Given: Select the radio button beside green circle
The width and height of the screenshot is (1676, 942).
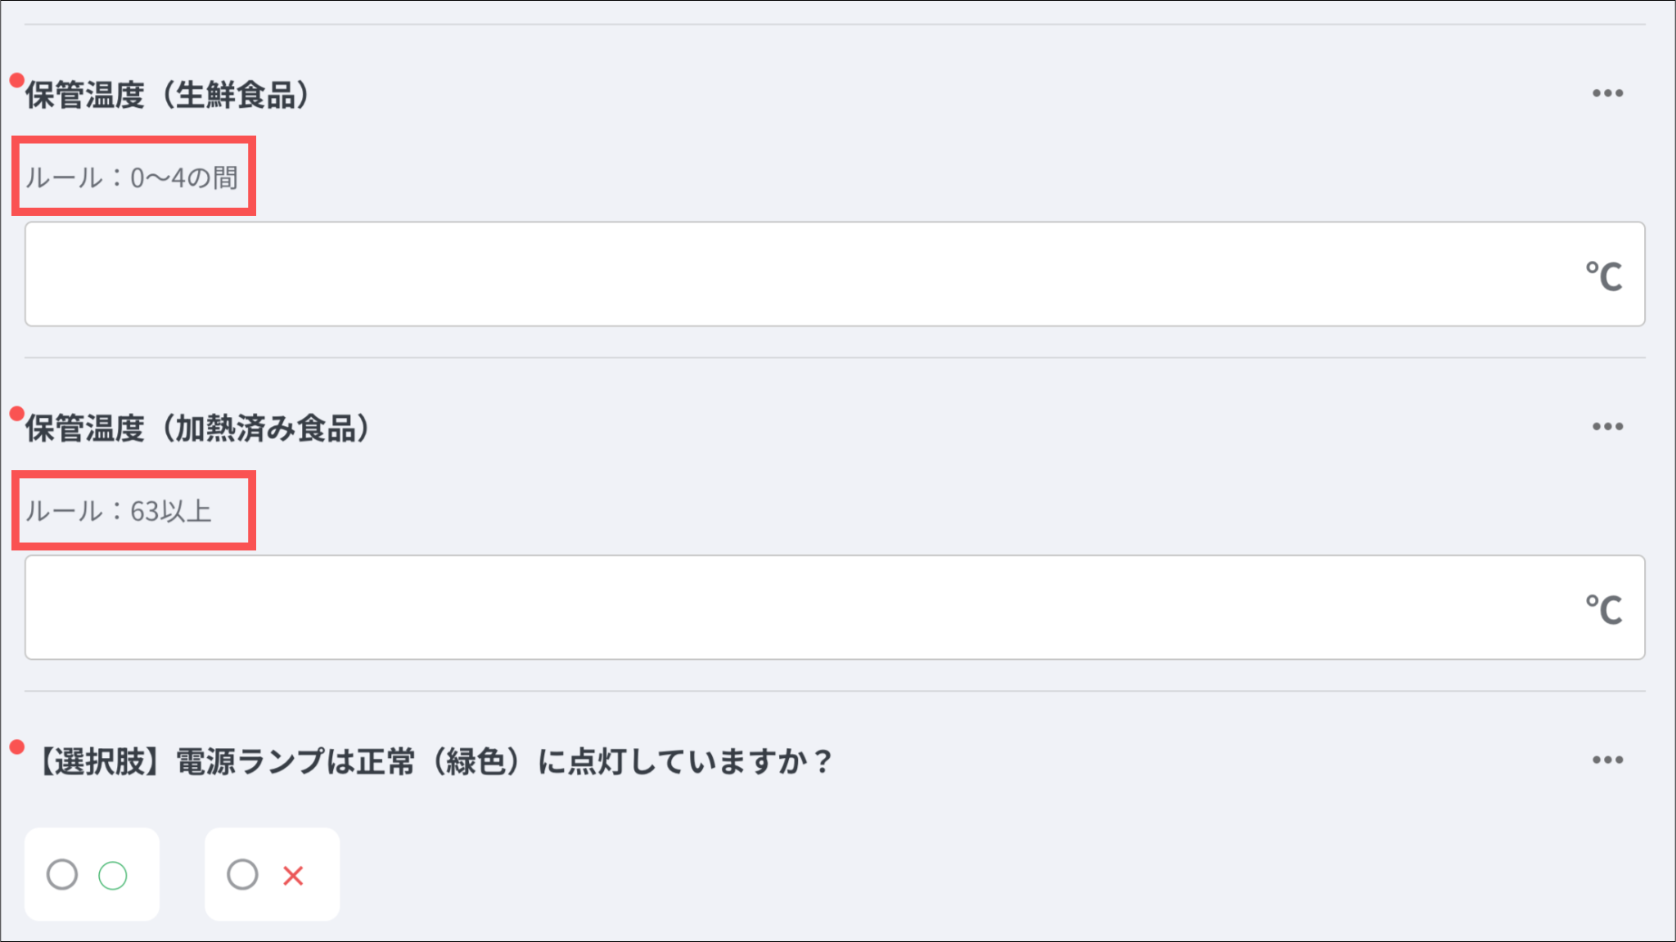Looking at the screenshot, I should 62,874.
